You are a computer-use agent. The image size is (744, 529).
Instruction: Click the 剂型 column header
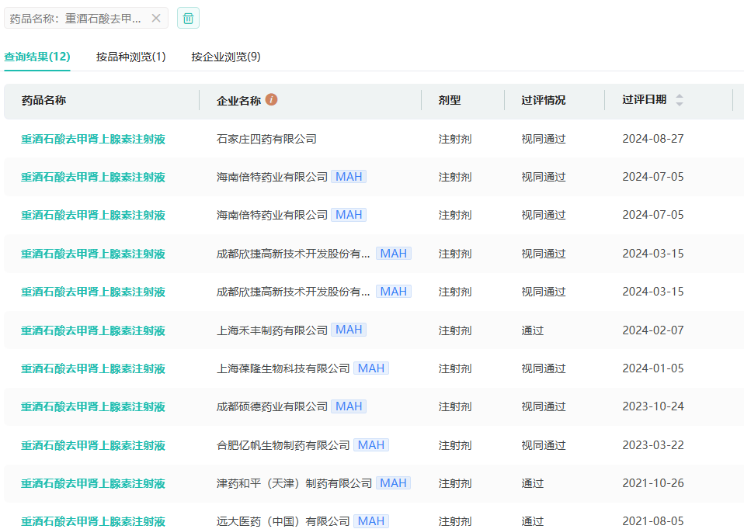coord(449,100)
